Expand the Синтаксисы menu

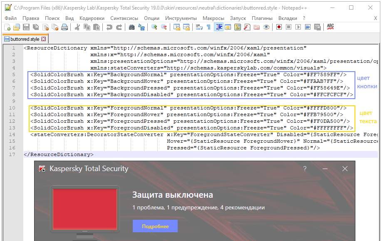[x=124, y=18]
